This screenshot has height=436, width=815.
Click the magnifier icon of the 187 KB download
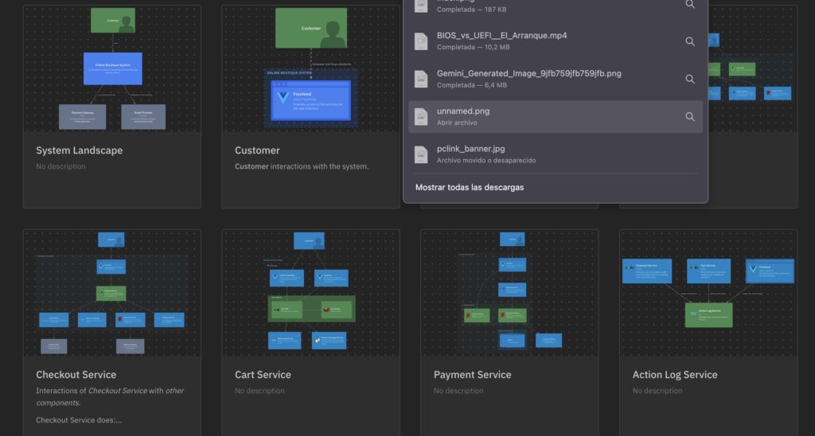[x=690, y=4]
